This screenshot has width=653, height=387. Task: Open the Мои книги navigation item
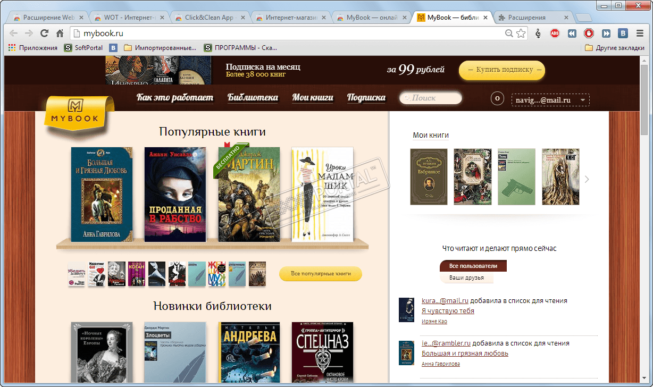click(313, 98)
